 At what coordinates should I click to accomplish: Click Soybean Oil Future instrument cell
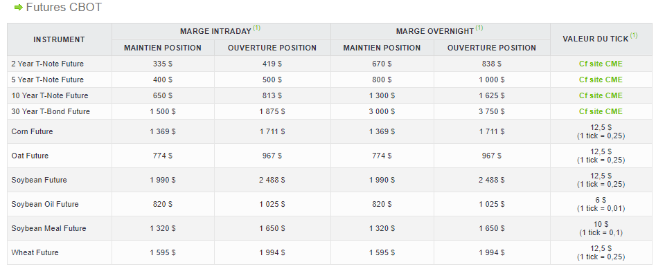click(x=60, y=204)
